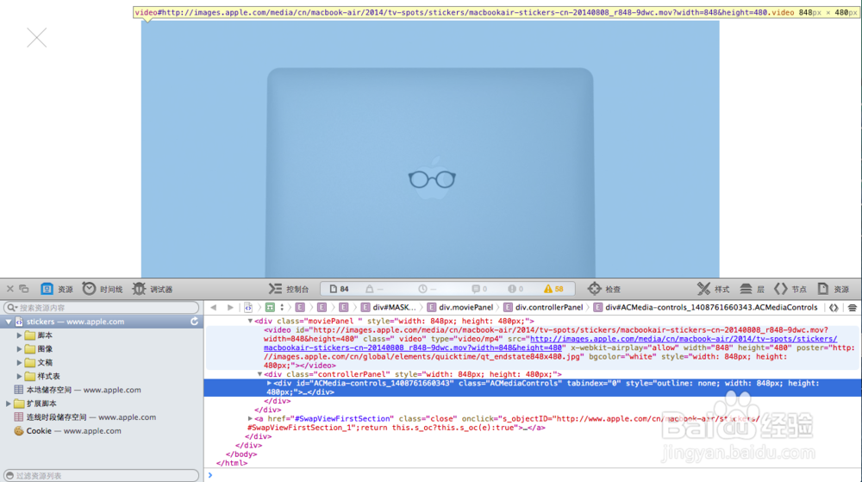862x482 pixels.
Task: Expand the 图像 images folder
Action: (x=19, y=349)
